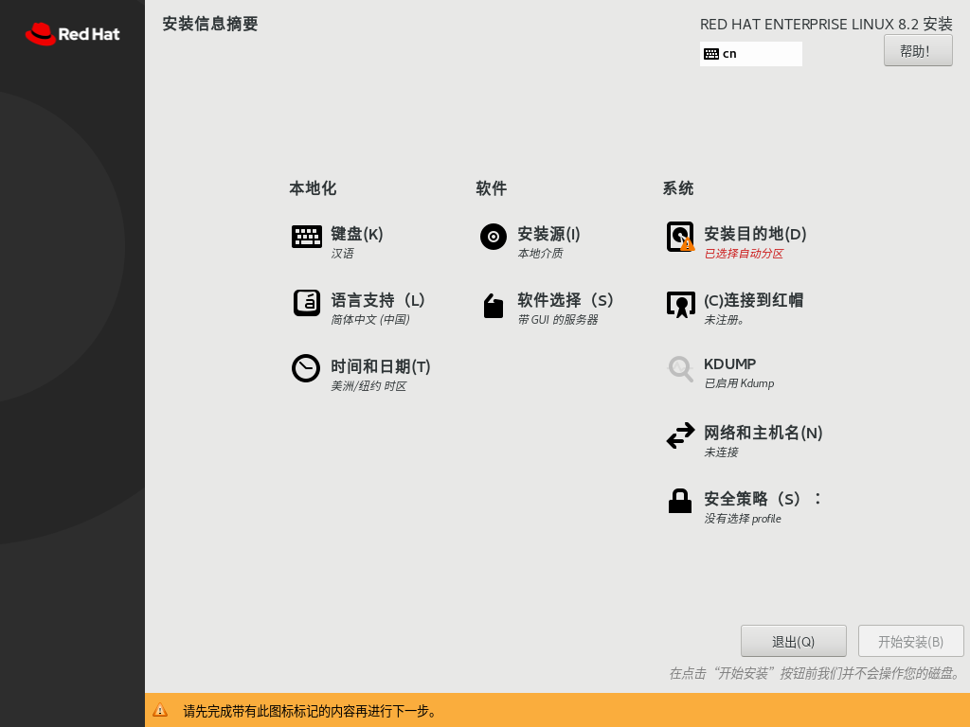Image resolution: width=970 pixels, height=727 pixels.
Task: Click status text 带 GUI 的服务器
Action: click(558, 320)
